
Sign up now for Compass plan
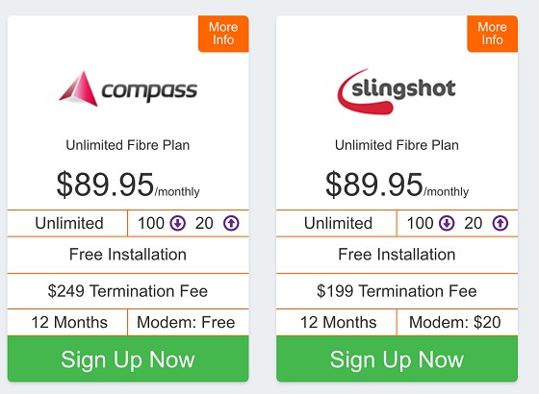[128, 358]
